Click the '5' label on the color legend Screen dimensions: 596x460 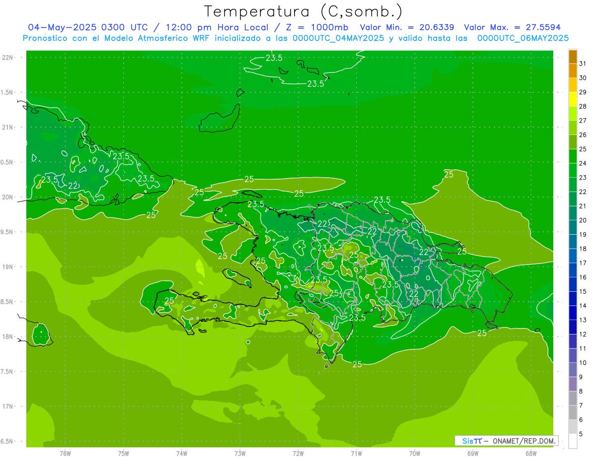[581, 434]
